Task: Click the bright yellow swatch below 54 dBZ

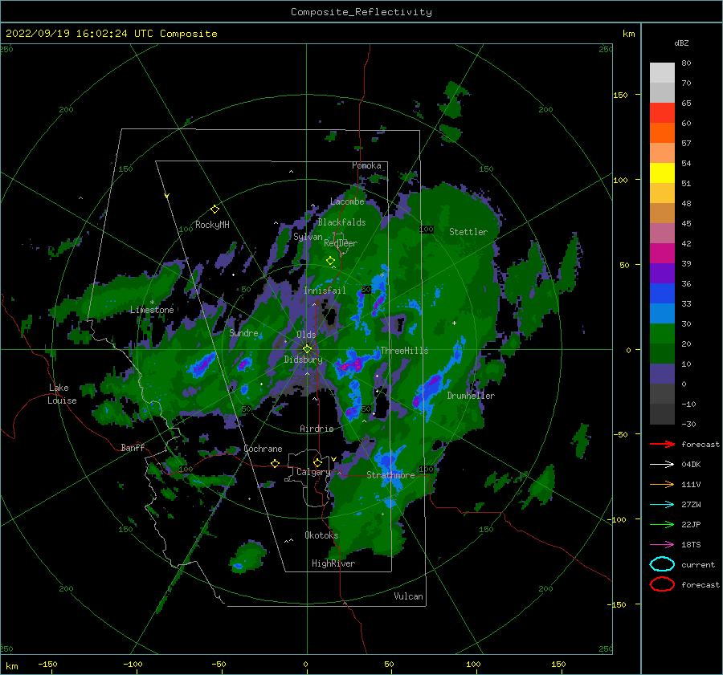Action: (662, 173)
